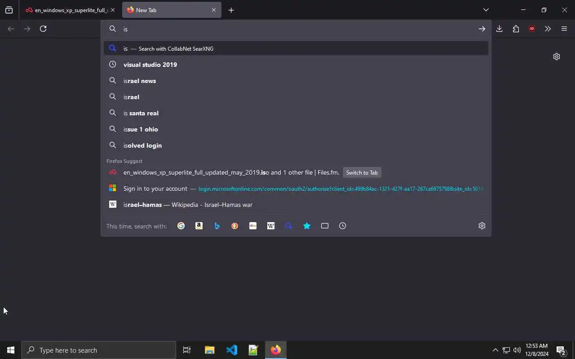
Task: Choose the 'israel news' suggestion
Action: (x=296, y=81)
